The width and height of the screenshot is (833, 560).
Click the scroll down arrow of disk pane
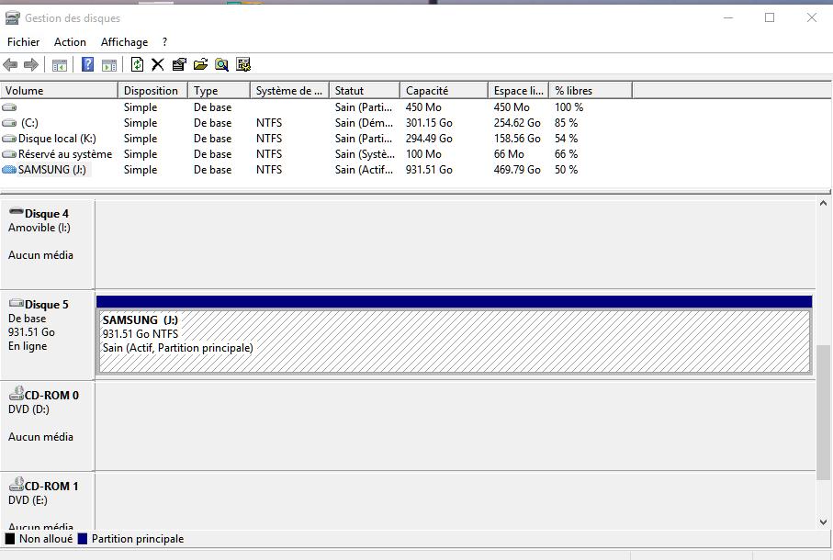(823, 521)
